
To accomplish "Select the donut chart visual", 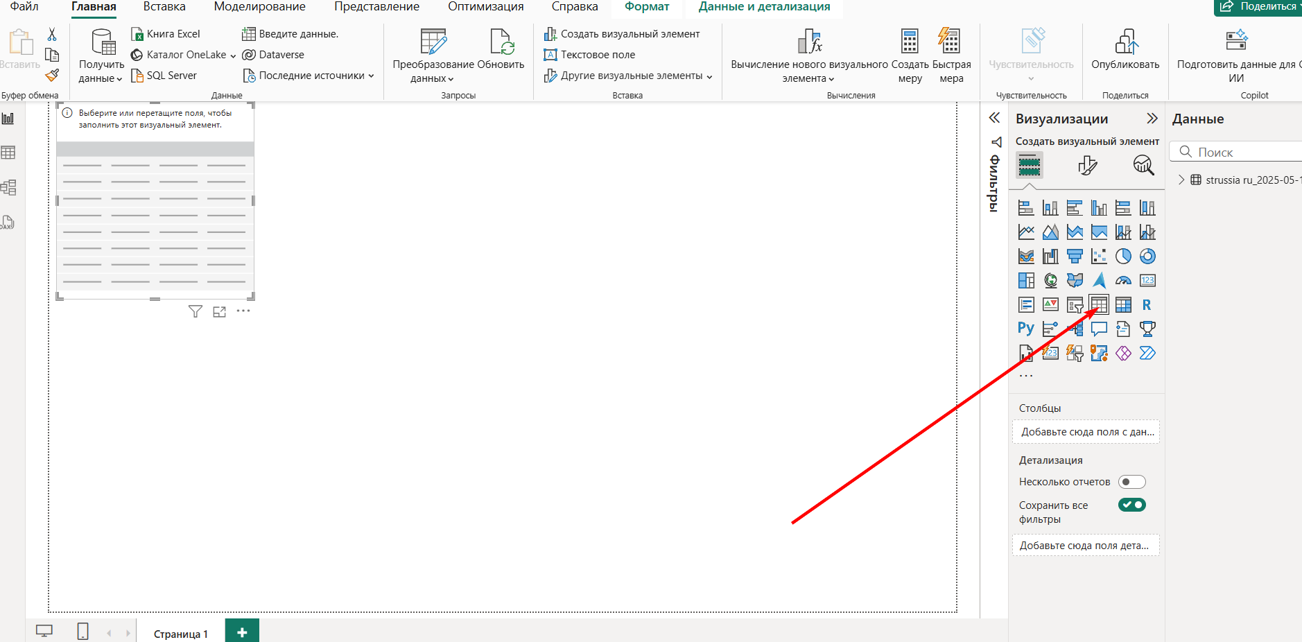I will [x=1147, y=257].
